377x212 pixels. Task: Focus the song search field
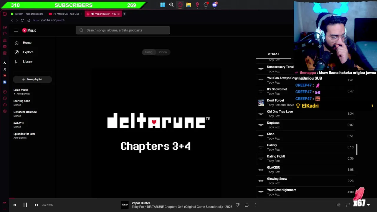tap(123, 30)
